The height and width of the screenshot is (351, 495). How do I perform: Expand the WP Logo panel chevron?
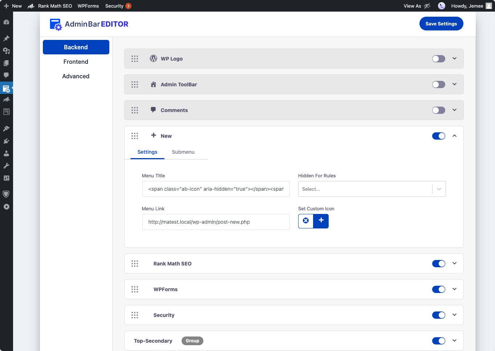tap(454, 58)
